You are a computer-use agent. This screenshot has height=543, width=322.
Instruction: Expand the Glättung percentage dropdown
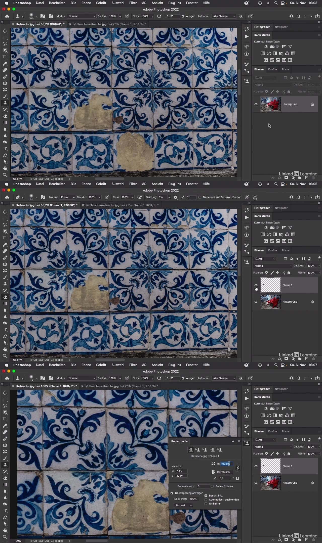[x=169, y=197]
